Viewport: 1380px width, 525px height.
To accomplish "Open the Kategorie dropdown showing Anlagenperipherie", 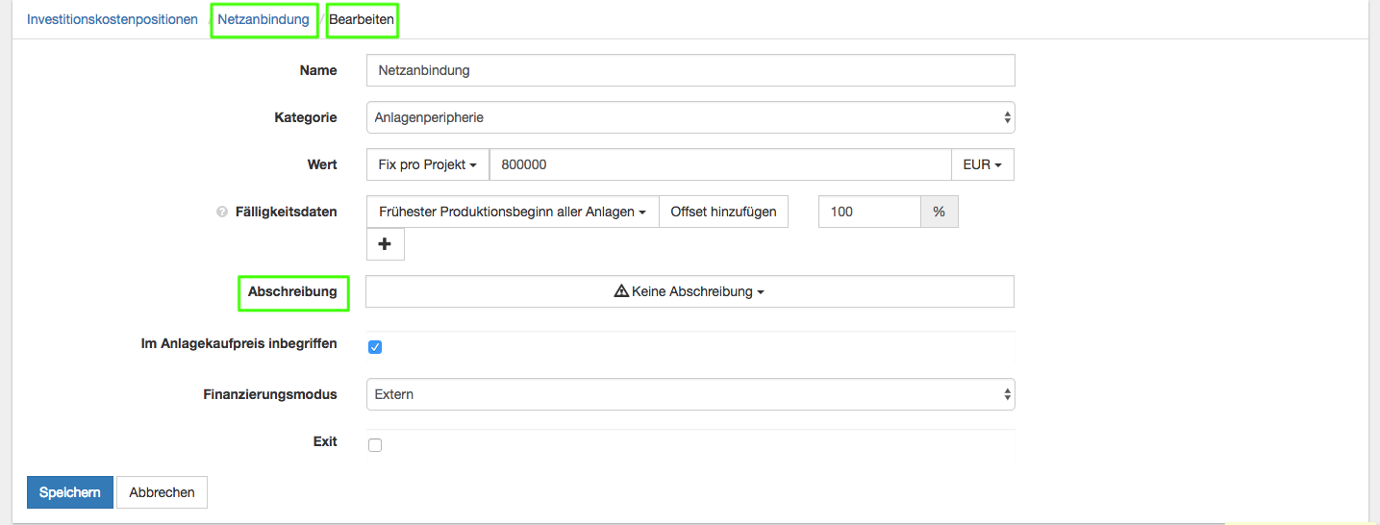I will pyautogui.click(x=690, y=117).
